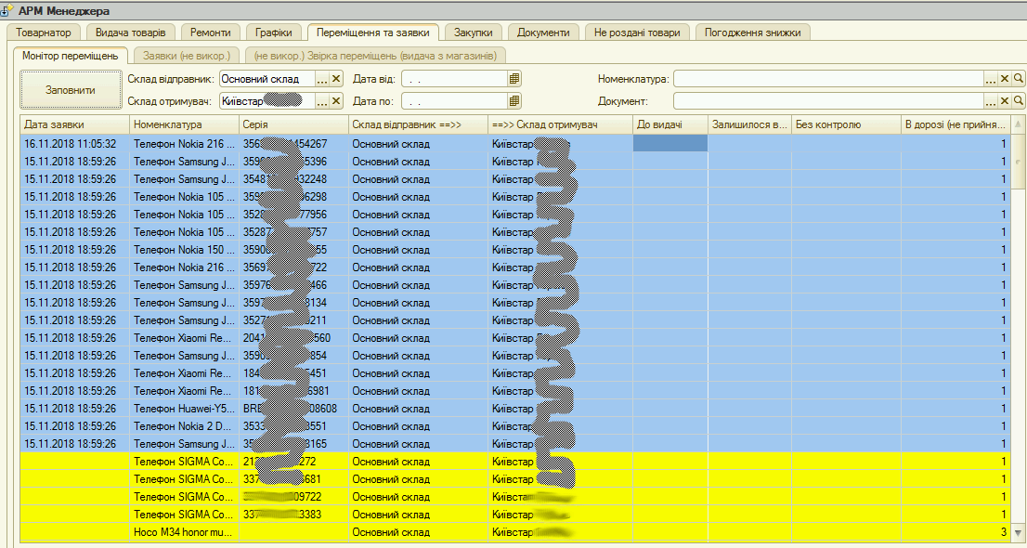Open calendar picker for Дата від
1027x548 pixels.
point(514,79)
